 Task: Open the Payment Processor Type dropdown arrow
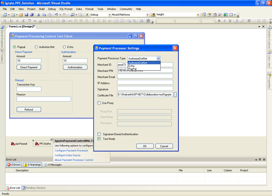(158, 59)
